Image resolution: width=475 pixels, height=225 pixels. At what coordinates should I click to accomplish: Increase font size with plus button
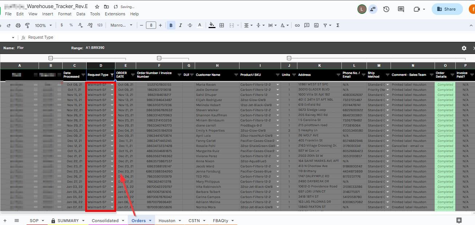point(160,26)
